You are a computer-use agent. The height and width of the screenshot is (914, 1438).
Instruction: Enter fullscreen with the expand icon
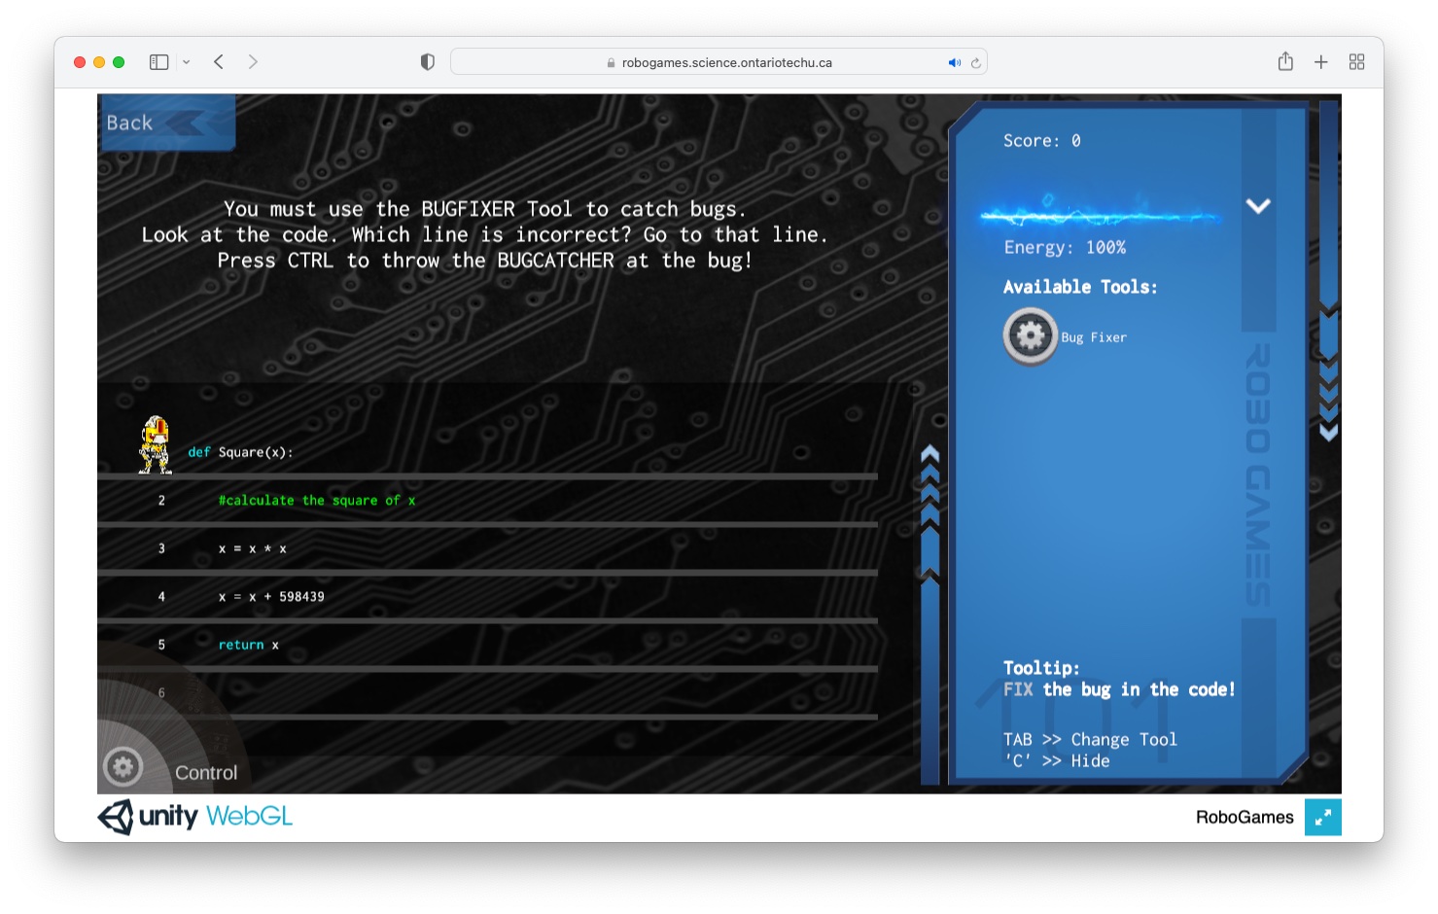point(1322,818)
